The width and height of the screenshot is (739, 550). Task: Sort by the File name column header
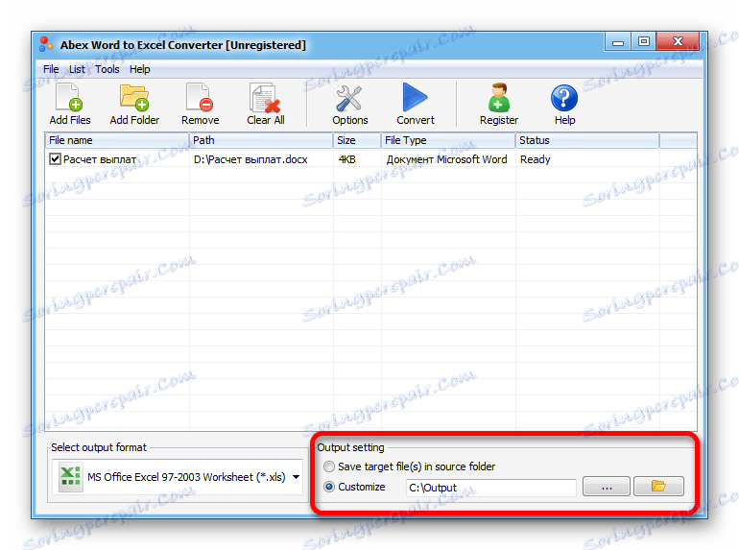(x=117, y=140)
